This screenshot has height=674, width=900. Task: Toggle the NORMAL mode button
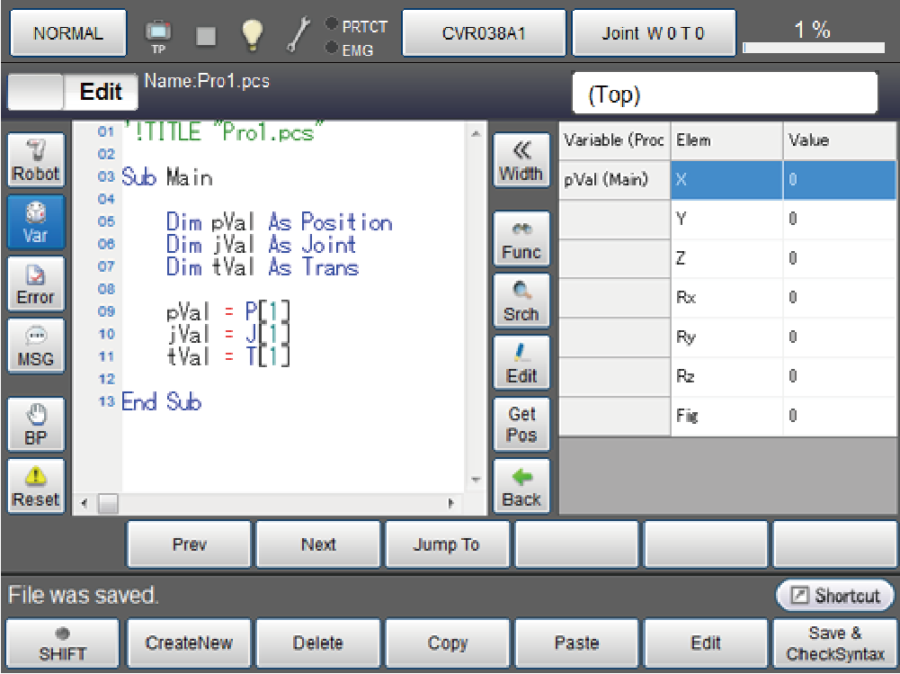coord(68,34)
